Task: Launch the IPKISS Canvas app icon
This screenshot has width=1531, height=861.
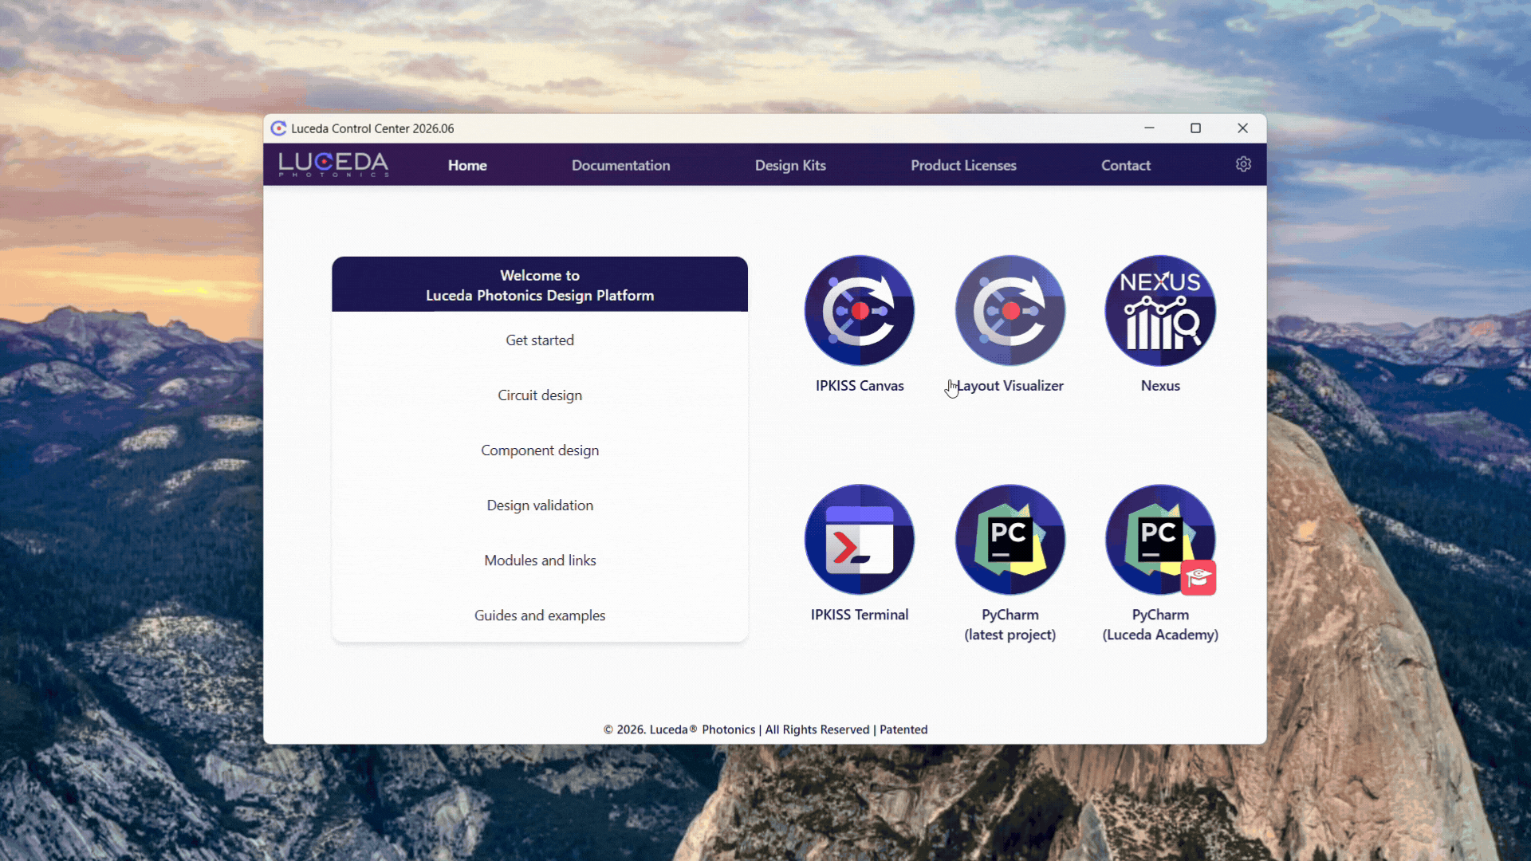Action: point(860,311)
